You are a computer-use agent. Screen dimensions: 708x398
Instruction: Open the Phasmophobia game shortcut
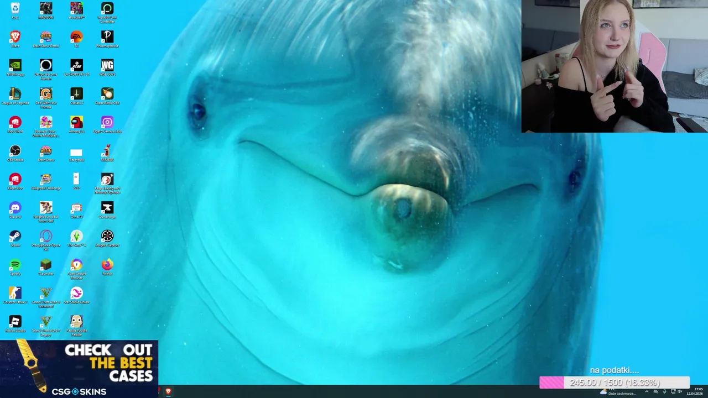pos(107,39)
